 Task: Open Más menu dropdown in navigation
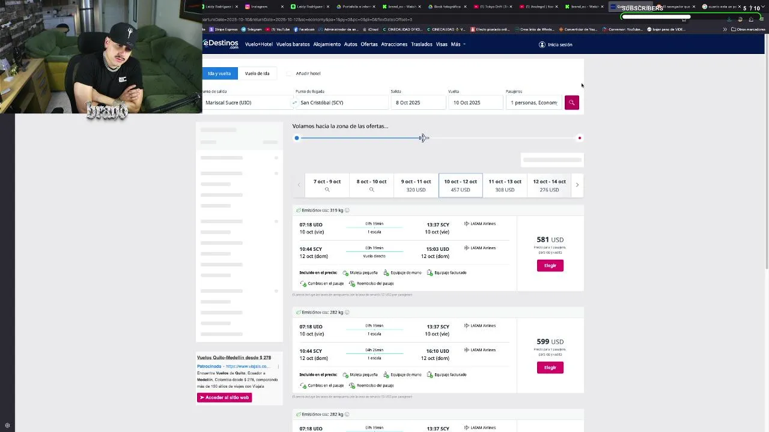click(x=458, y=44)
